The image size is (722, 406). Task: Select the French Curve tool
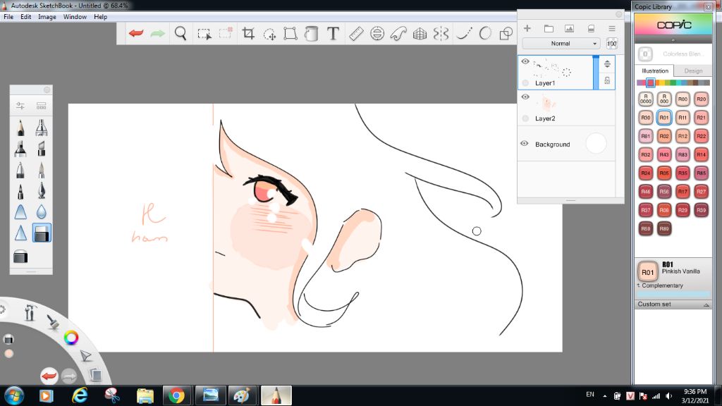click(398, 33)
